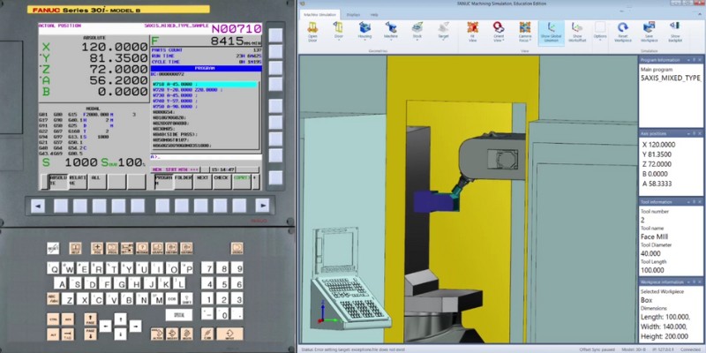The height and width of the screenshot is (353, 706).
Task: Toggle Show Workoffset display
Action: point(577,32)
